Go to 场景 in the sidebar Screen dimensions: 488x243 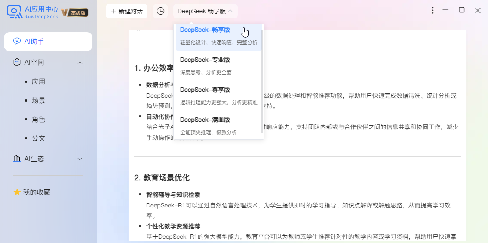(x=38, y=101)
